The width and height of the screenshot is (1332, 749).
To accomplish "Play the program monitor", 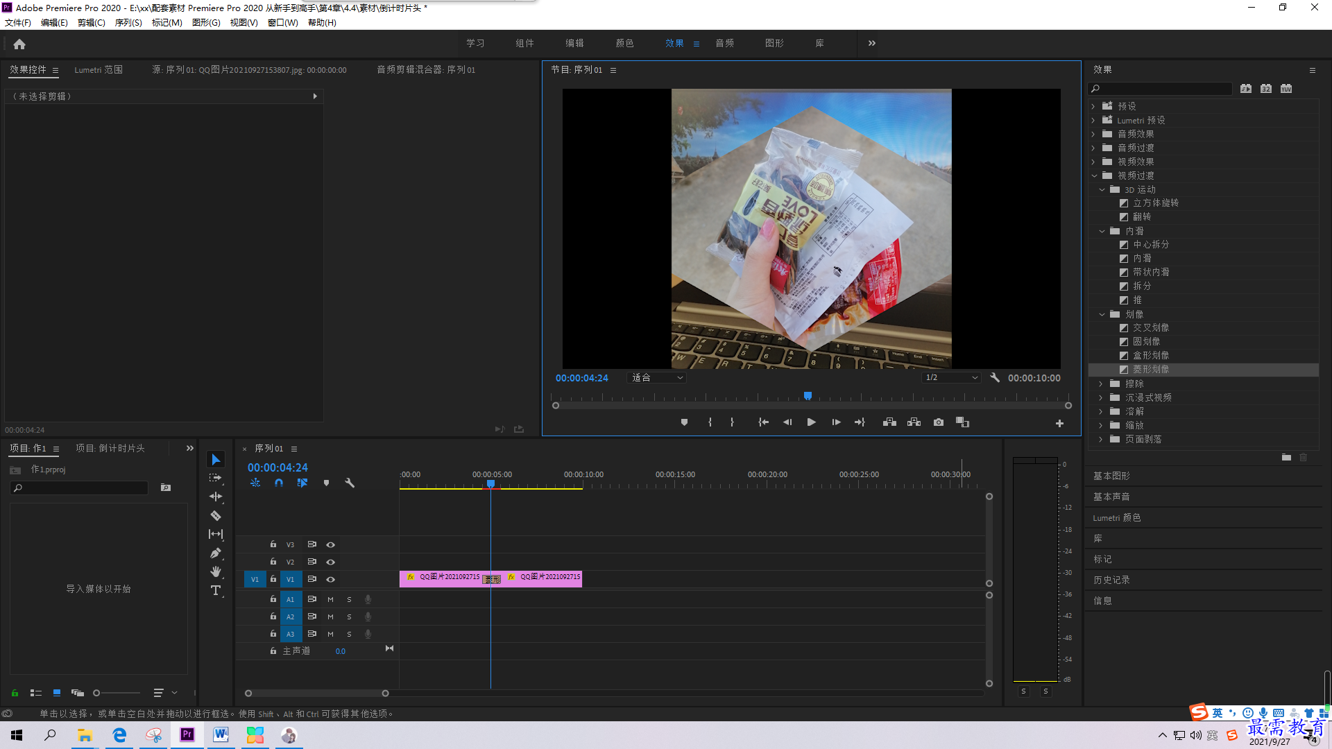I will [811, 422].
